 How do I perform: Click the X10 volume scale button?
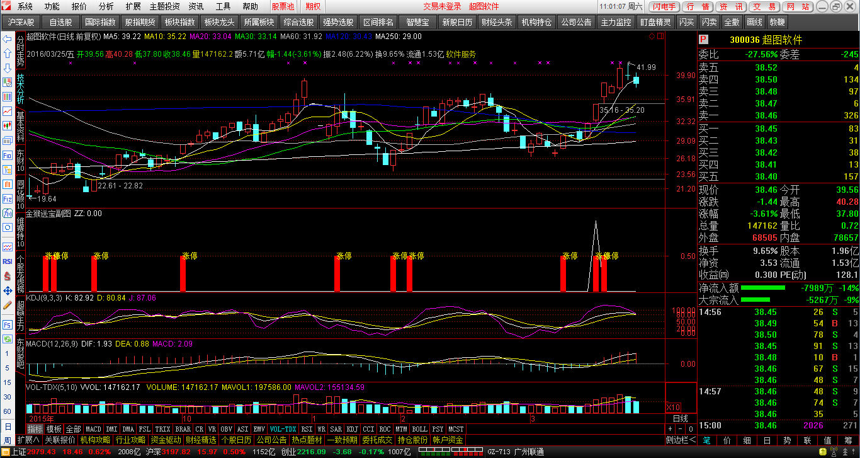point(673,407)
